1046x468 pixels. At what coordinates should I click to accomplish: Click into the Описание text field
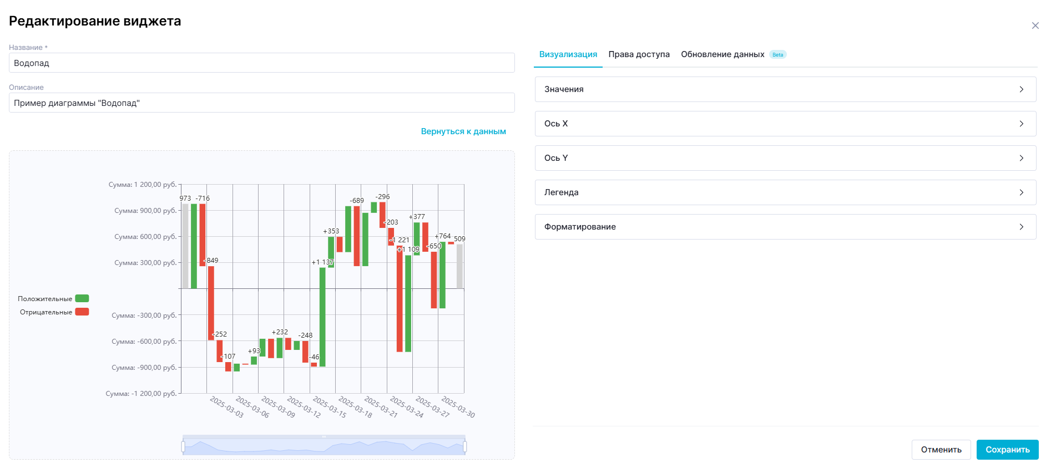(x=261, y=103)
